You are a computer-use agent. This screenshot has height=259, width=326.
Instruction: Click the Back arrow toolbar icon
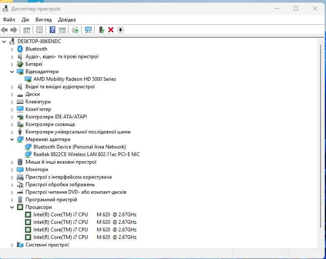point(4,30)
